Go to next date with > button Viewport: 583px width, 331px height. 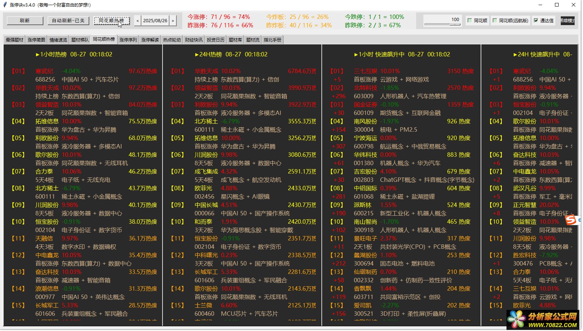[173, 21]
